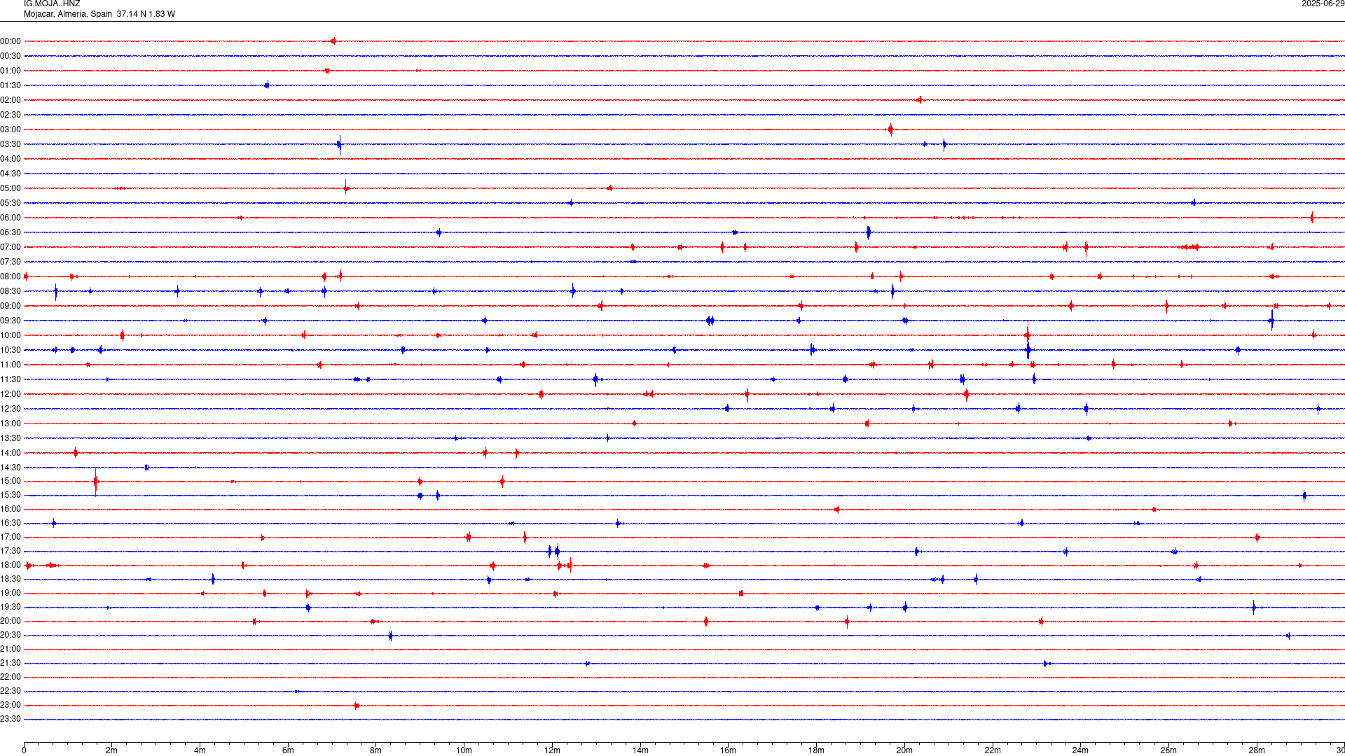Select the 21:30 time label
The image size is (1345, 756).
[11, 663]
